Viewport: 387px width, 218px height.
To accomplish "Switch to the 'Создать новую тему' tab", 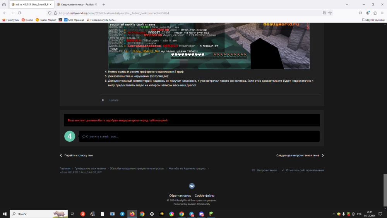I will pos(77,4).
